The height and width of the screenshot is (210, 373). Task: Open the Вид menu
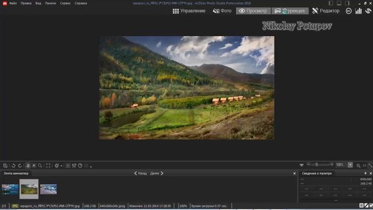[x=38, y=3]
